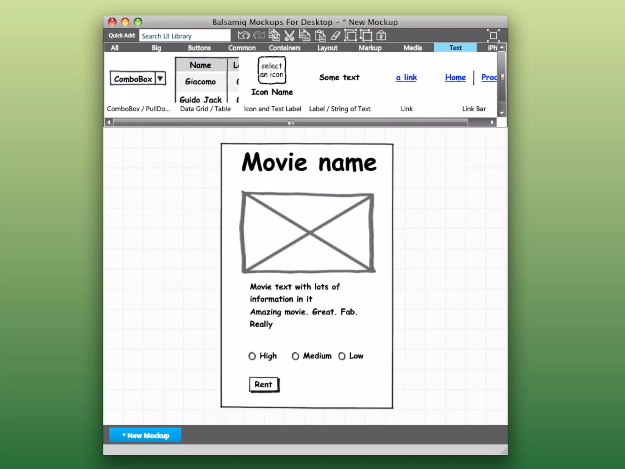Switch to the Containers tab
Image resolution: width=625 pixels, height=469 pixels.
[284, 48]
